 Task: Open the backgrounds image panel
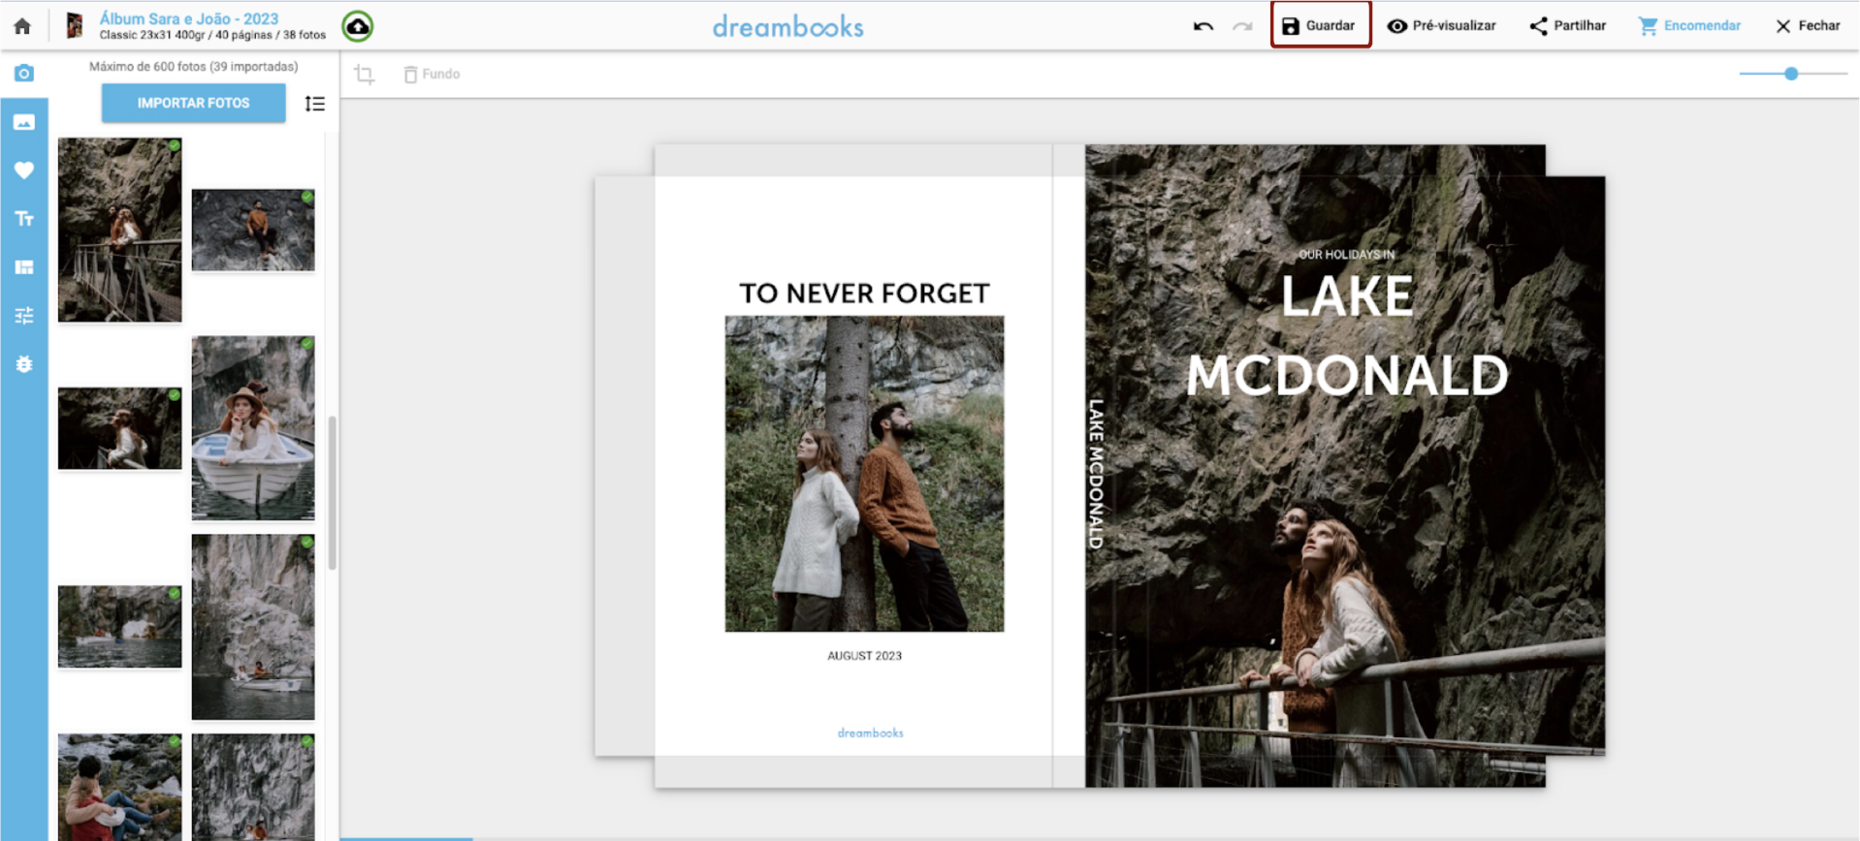coord(24,122)
